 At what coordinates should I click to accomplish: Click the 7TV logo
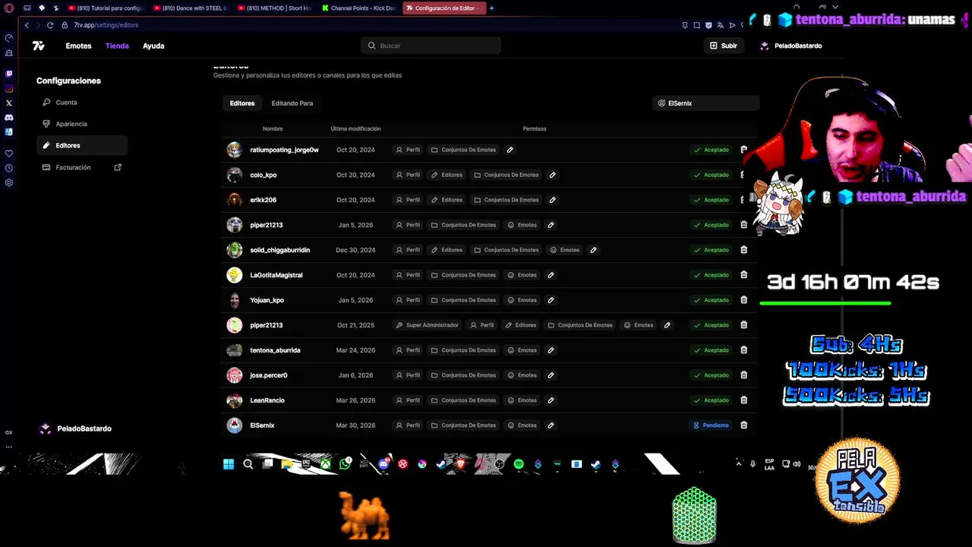38,46
